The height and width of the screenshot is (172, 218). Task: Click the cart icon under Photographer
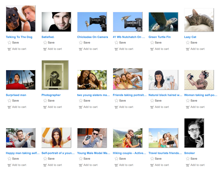(45, 107)
